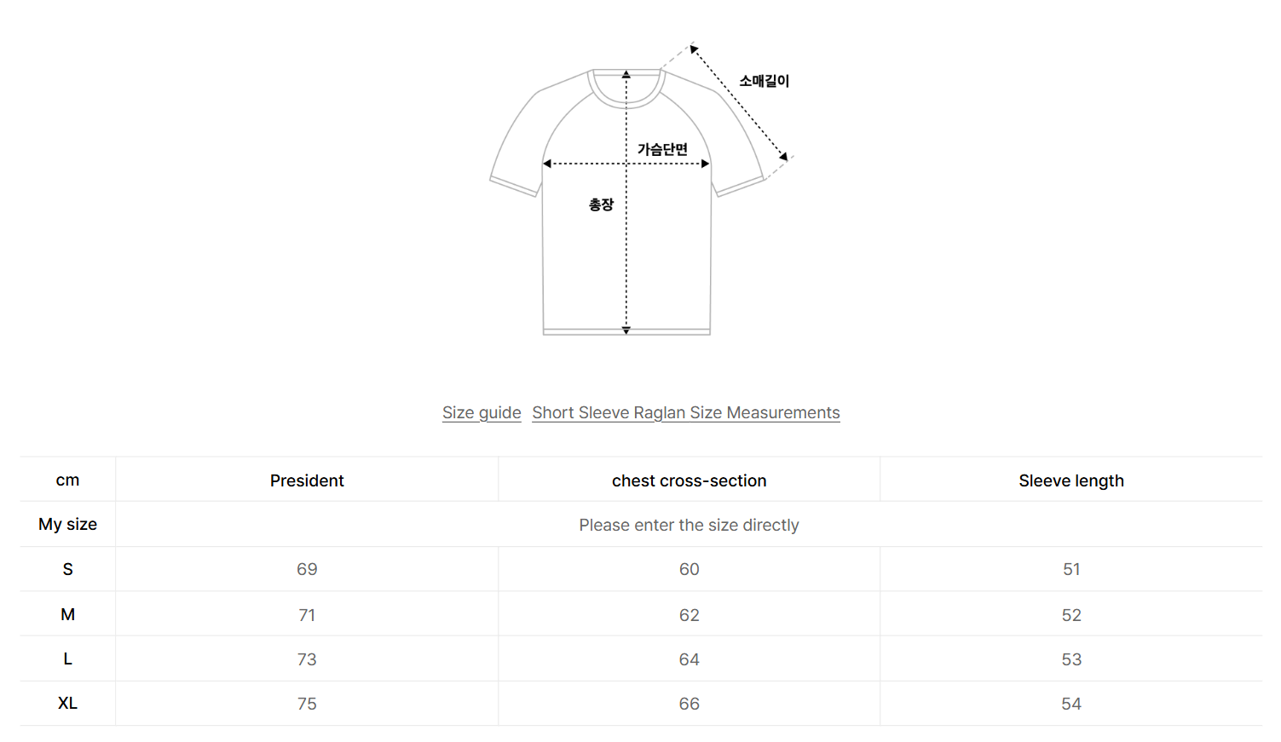Click the My size row label
Image resolution: width=1281 pixels, height=742 pixels.
click(68, 524)
